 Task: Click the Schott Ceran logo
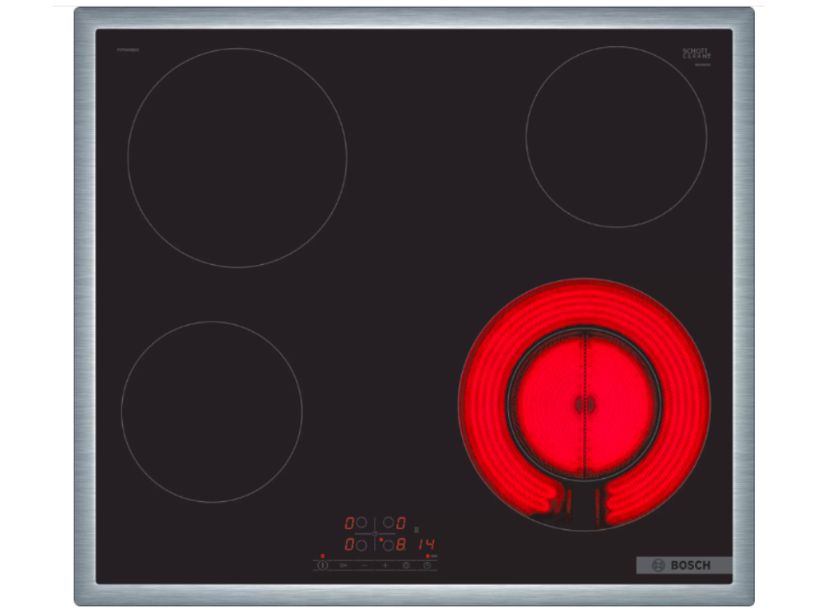pyautogui.click(x=696, y=53)
